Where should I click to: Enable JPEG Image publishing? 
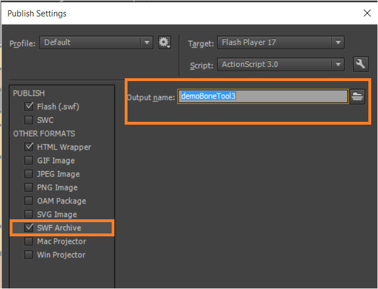click(x=29, y=174)
